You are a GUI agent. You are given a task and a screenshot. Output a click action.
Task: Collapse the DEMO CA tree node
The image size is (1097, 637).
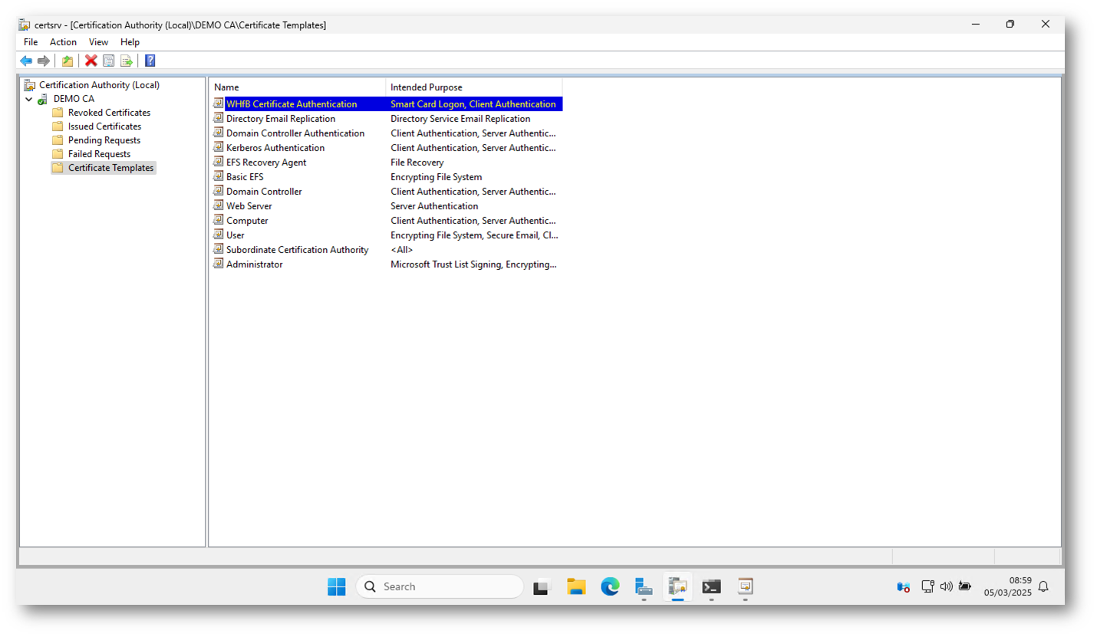(x=29, y=99)
